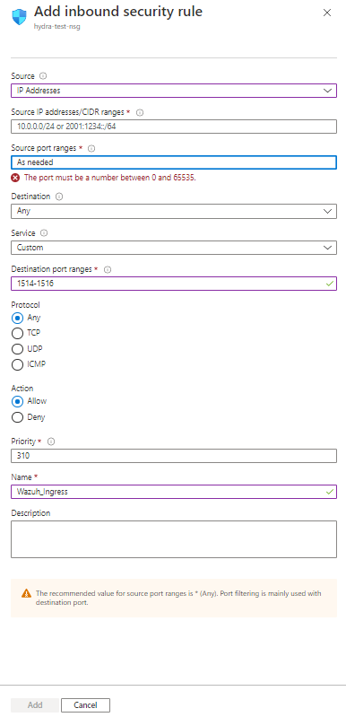This screenshot has width=346, height=717.
Task: Open the Source dropdown showing IP Addresses
Action: [174, 91]
